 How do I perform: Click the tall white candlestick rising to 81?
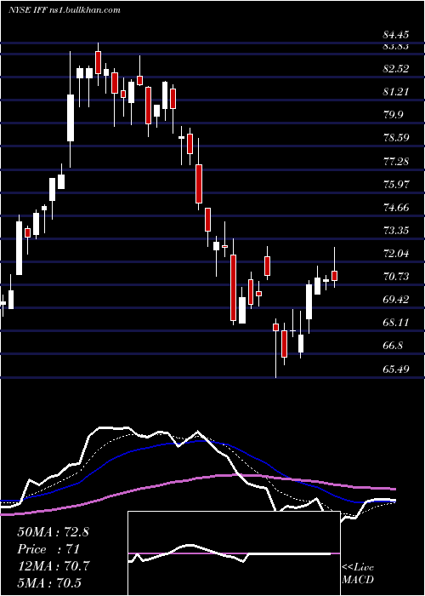click(x=71, y=117)
